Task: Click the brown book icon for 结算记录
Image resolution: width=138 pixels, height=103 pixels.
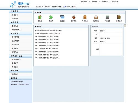Action: (x=119, y=17)
